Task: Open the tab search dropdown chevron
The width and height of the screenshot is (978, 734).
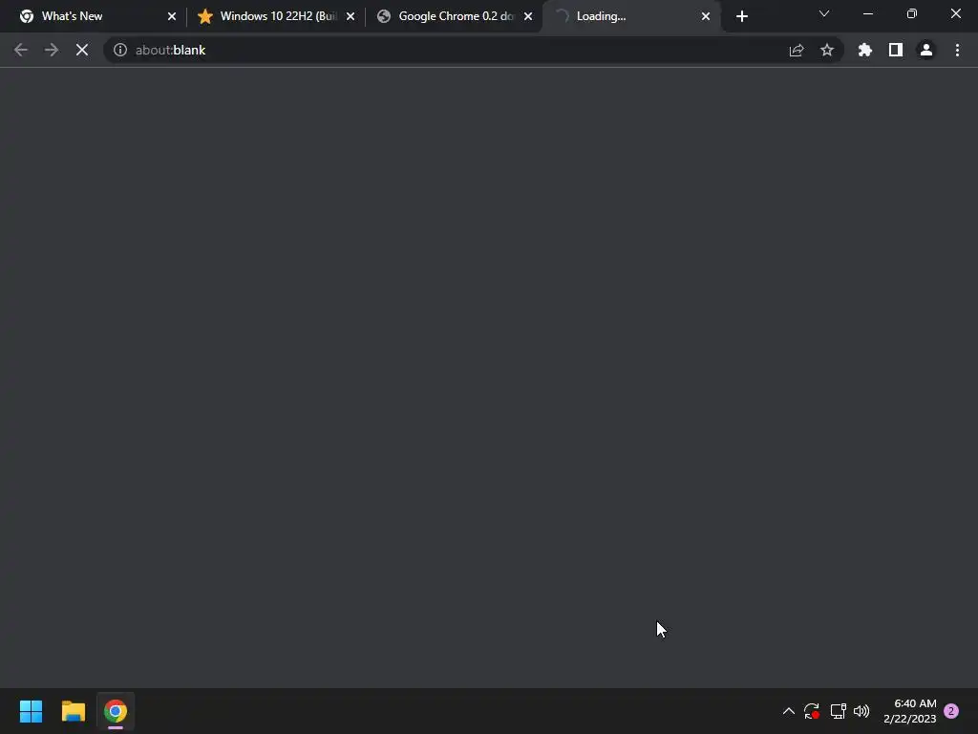Action: pos(824,13)
